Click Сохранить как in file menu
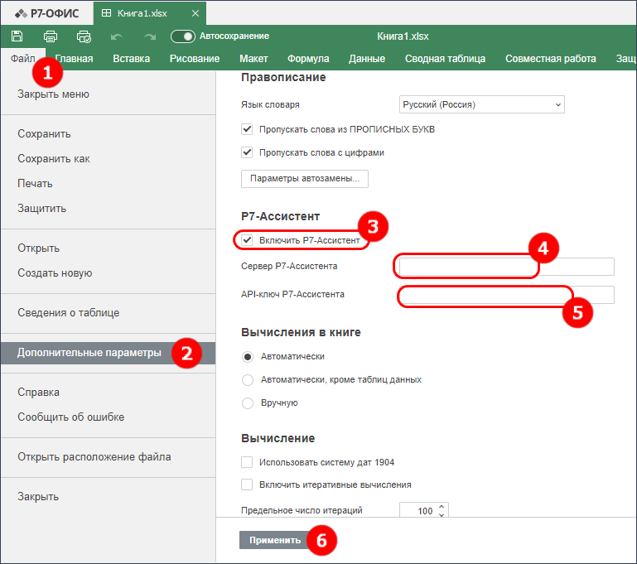 point(54,159)
